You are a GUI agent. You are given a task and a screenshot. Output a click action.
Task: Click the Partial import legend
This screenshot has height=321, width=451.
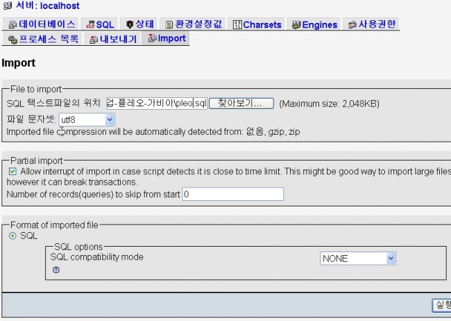coord(37,160)
